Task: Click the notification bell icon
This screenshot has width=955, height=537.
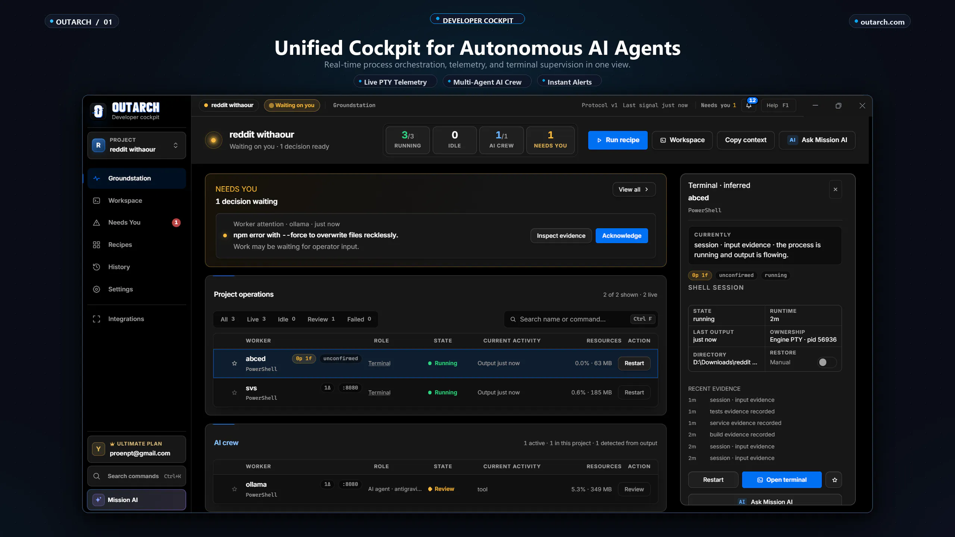Action: 749,106
